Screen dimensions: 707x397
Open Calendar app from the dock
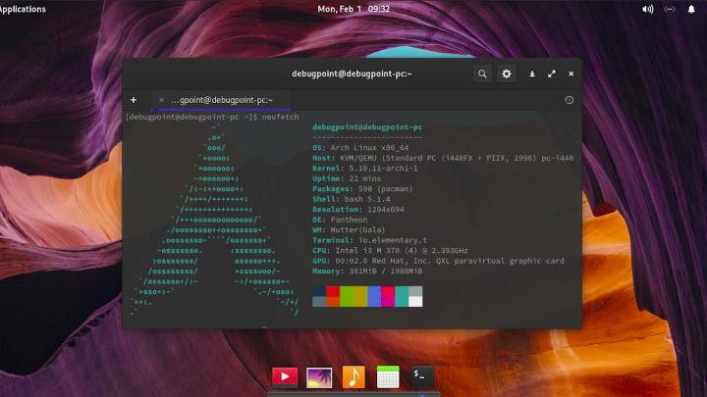coord(388,376)
